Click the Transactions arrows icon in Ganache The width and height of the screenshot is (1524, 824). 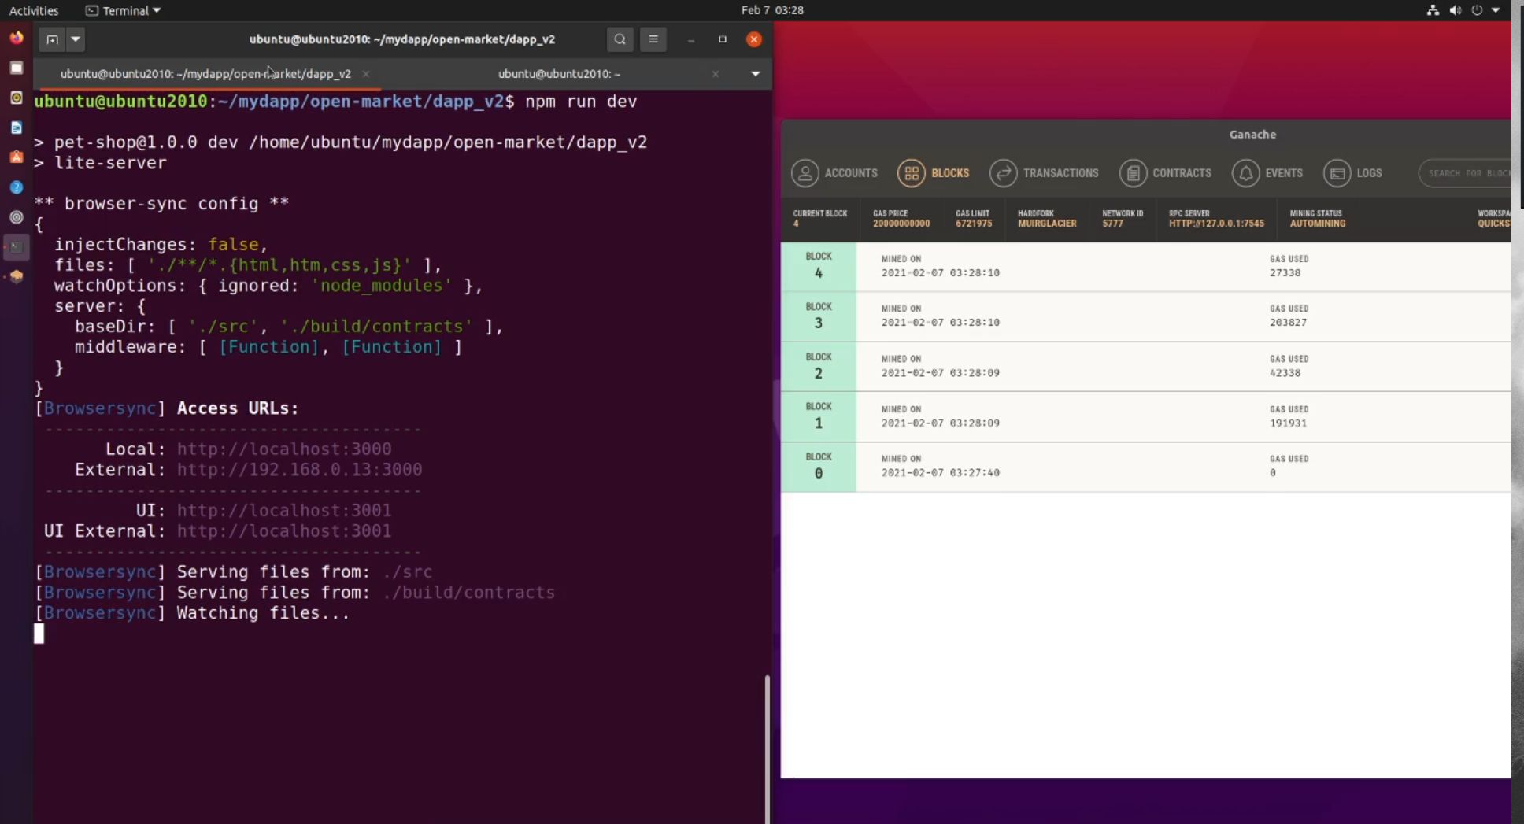pos(1004,173)
